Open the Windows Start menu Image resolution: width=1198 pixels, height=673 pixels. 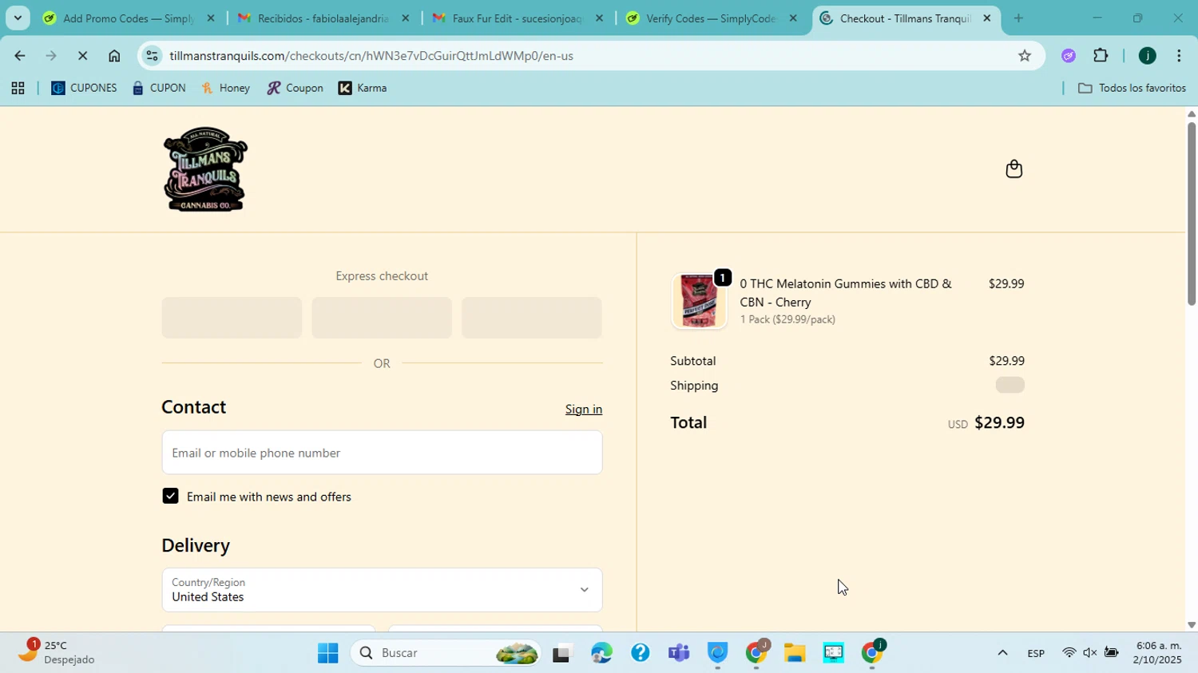(327, 653)
